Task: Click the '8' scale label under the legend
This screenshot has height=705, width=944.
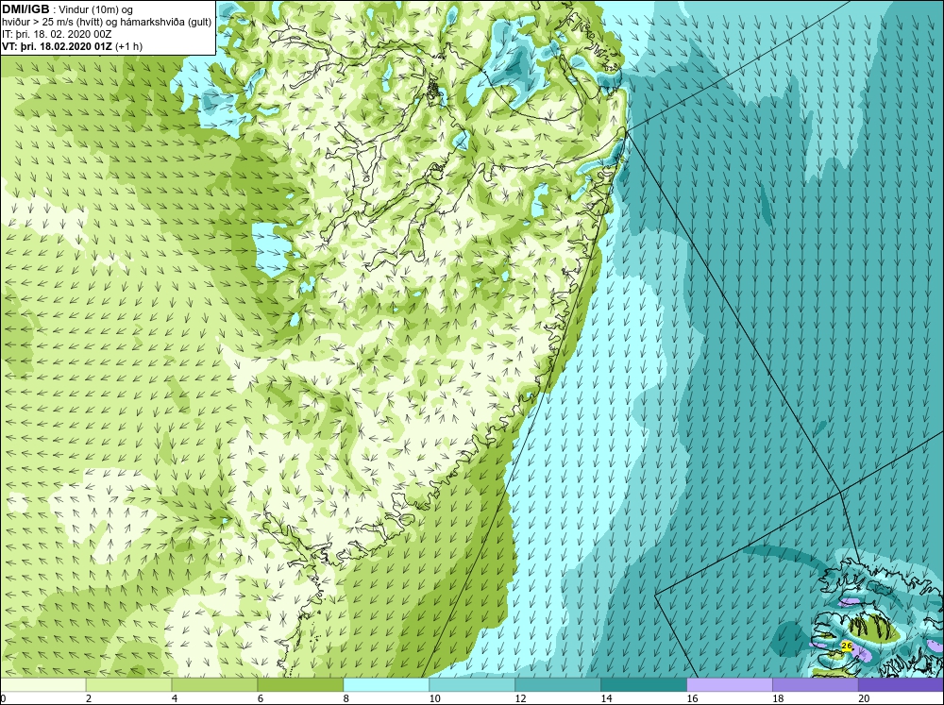Action: [346, 698]
